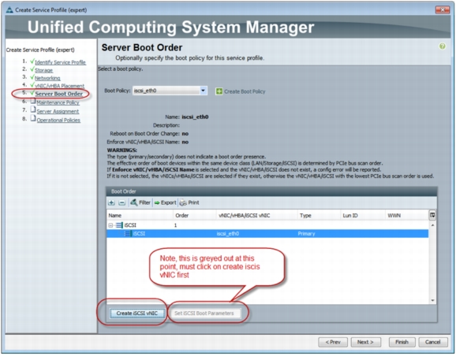
Task: Click the boot order list scroll-down arrow
Action: (432, 300)
